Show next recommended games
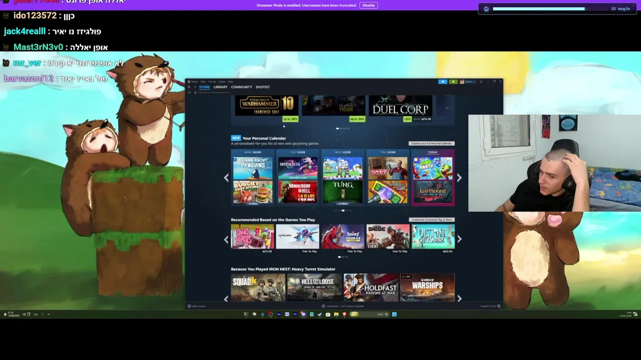The height and width of the screenshot is (360, 641). coord(459,239)
